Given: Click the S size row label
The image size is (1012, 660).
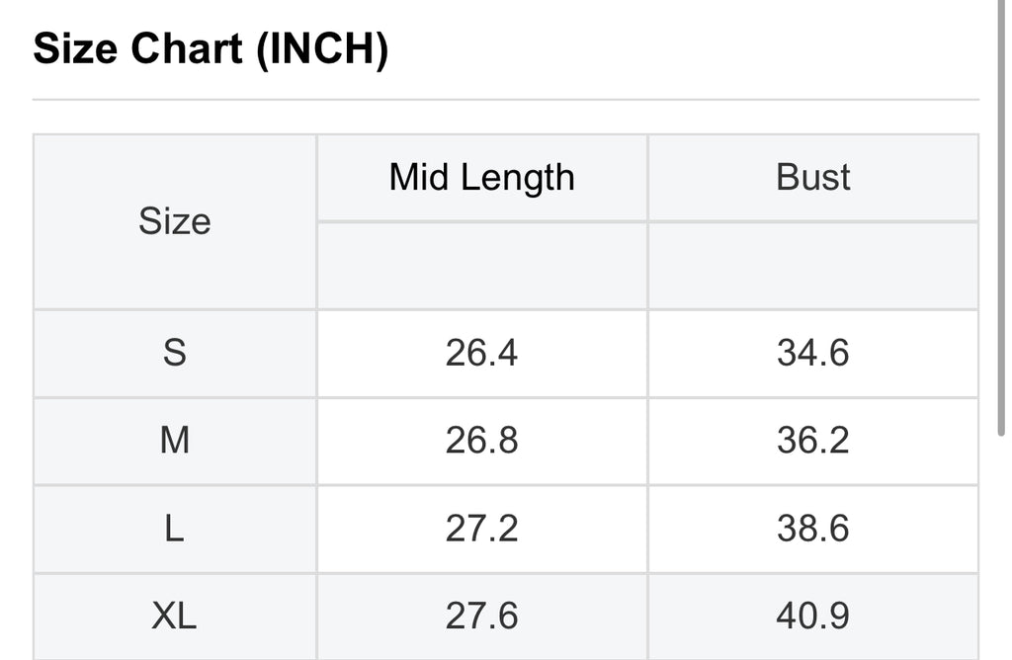Looking at the screenshot, I should [x=175, y=353].
